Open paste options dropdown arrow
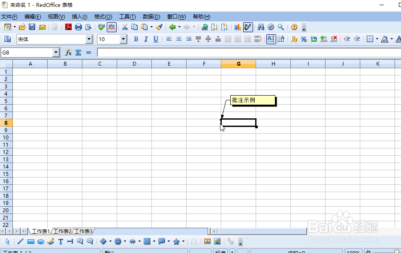401x253 pixels. (x=152, y=27)
